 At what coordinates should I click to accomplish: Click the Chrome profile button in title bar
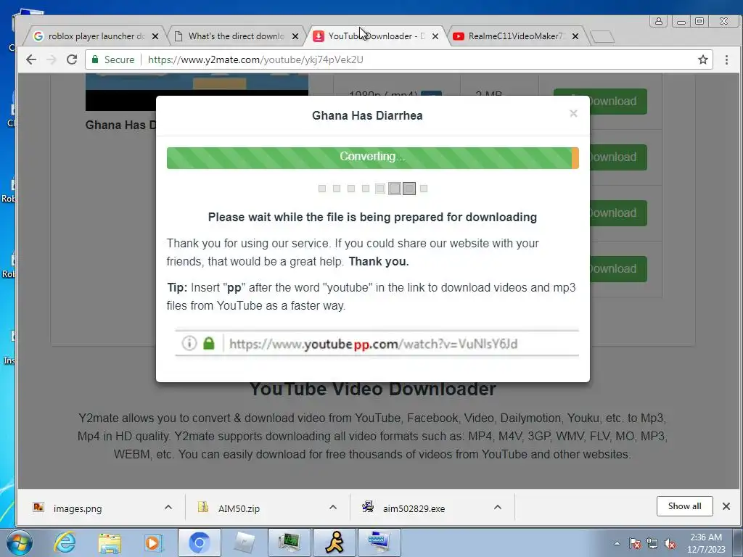pos(659,21)
